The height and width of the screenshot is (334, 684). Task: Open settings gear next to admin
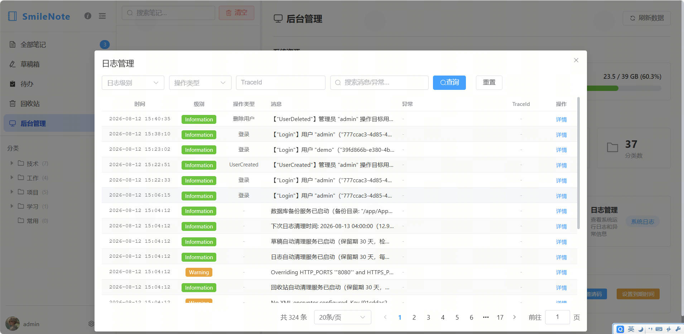tap(91, 324)
